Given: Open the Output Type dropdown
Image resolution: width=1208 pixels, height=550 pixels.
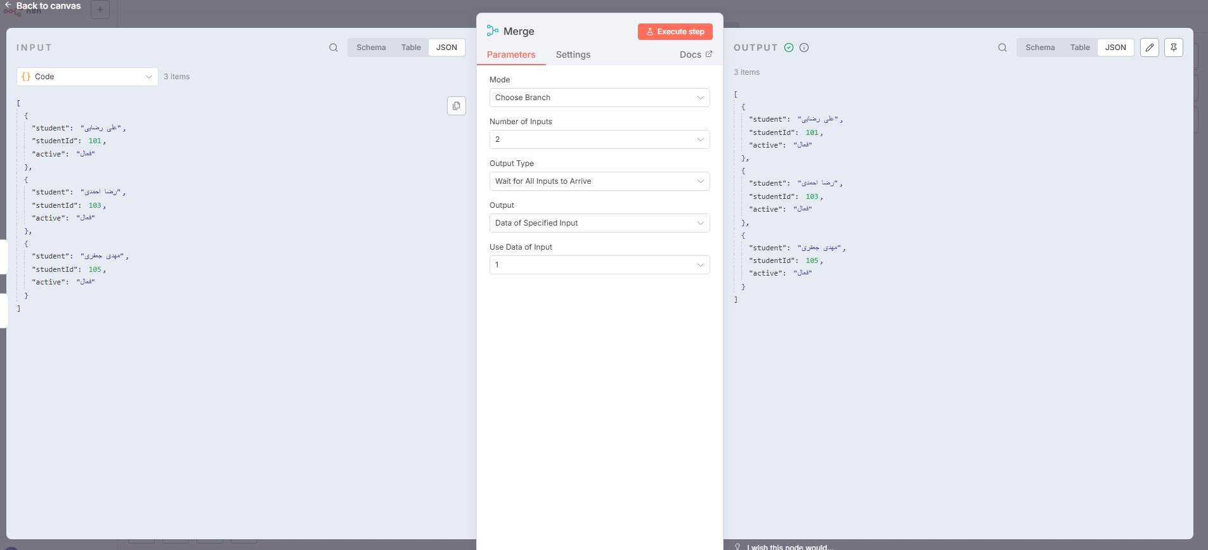Looking at the screenshot, I should point(599,181).
